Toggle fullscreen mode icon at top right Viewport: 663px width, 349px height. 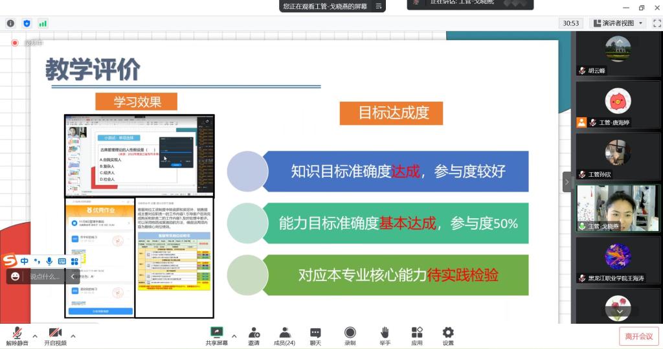pos(657,23)
